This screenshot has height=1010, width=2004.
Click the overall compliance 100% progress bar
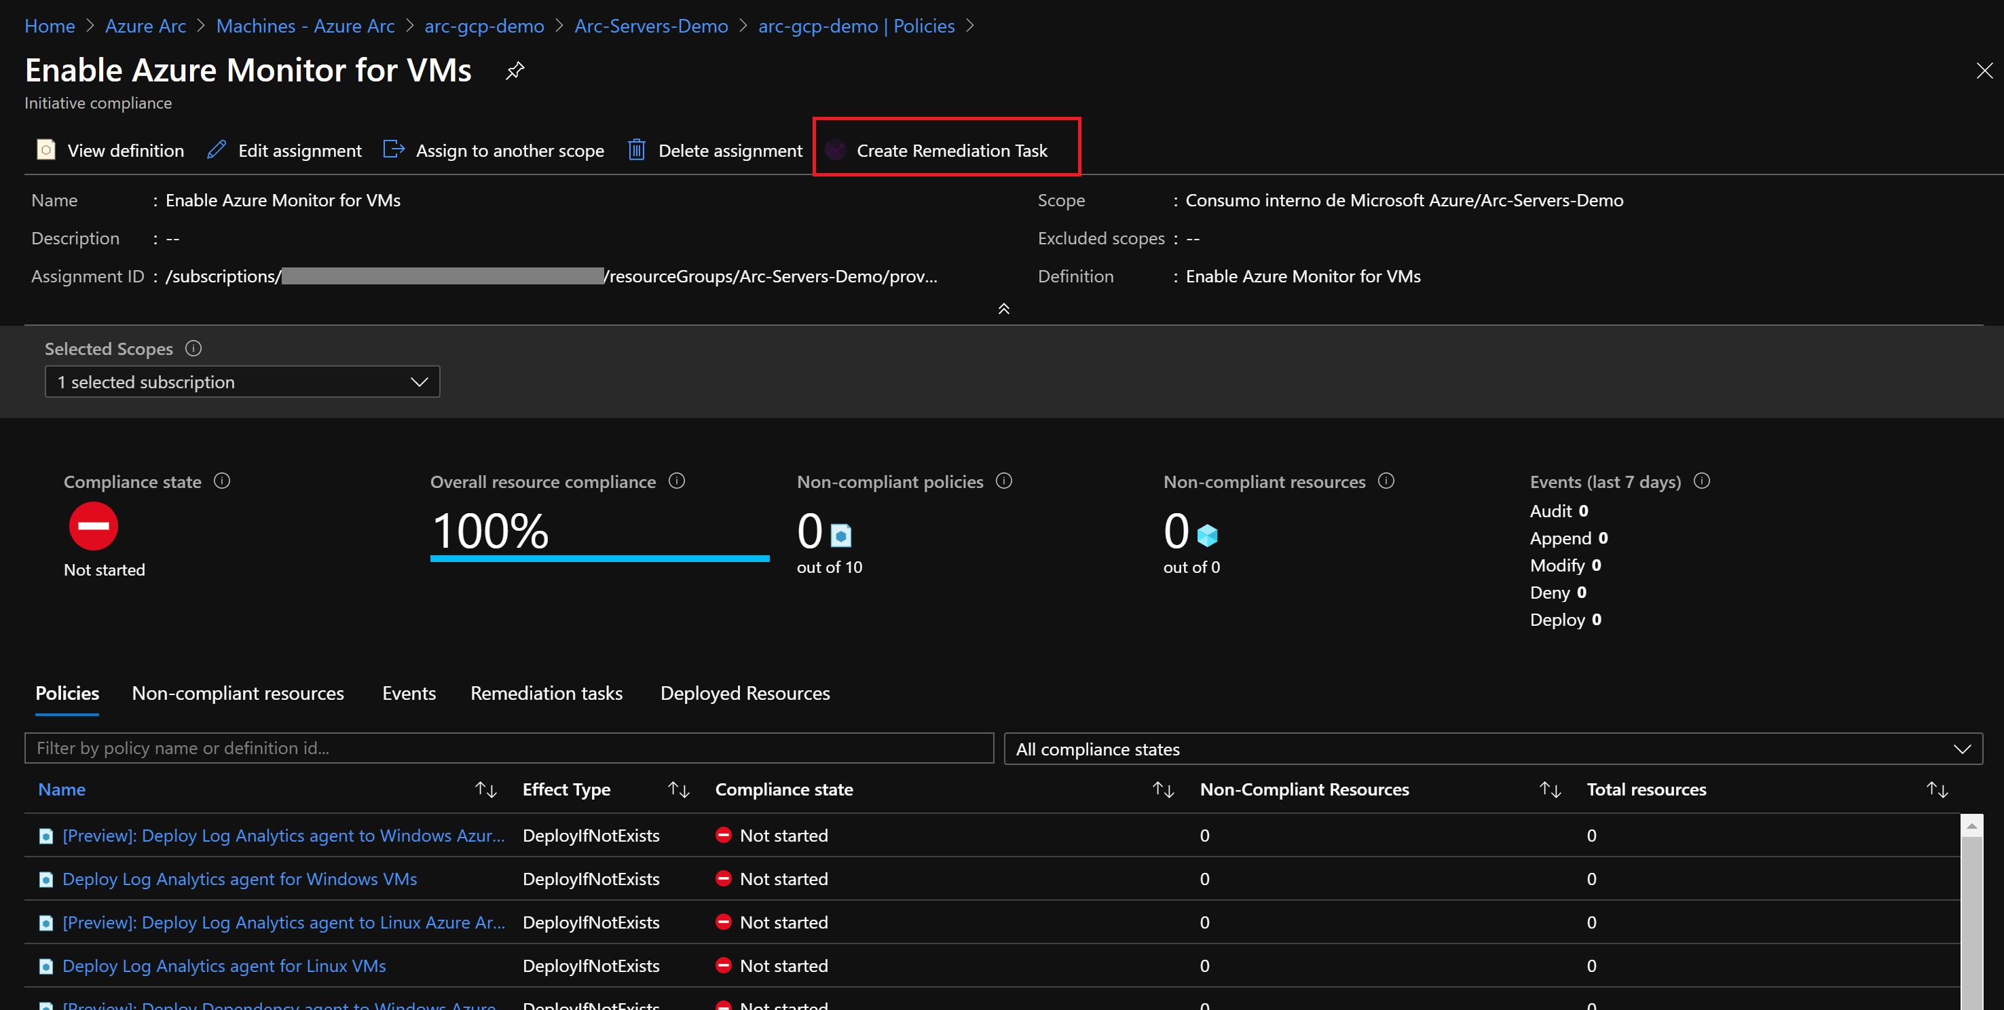click(x=599, y=558)
